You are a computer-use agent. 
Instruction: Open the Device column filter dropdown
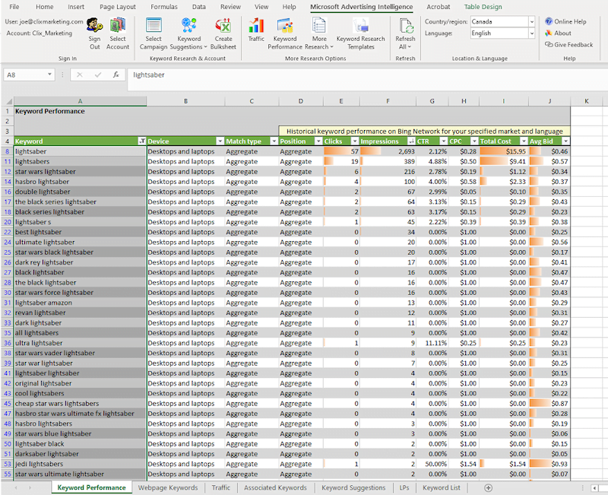click(220, 141)
